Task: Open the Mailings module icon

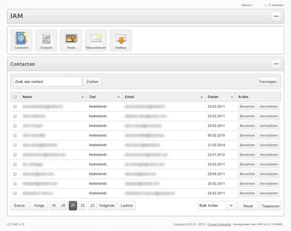Action: (x=121, y=40)
